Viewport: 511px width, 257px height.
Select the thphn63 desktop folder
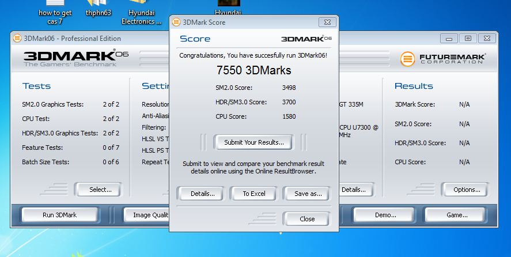pyautogui.click(x=99, y=9)
